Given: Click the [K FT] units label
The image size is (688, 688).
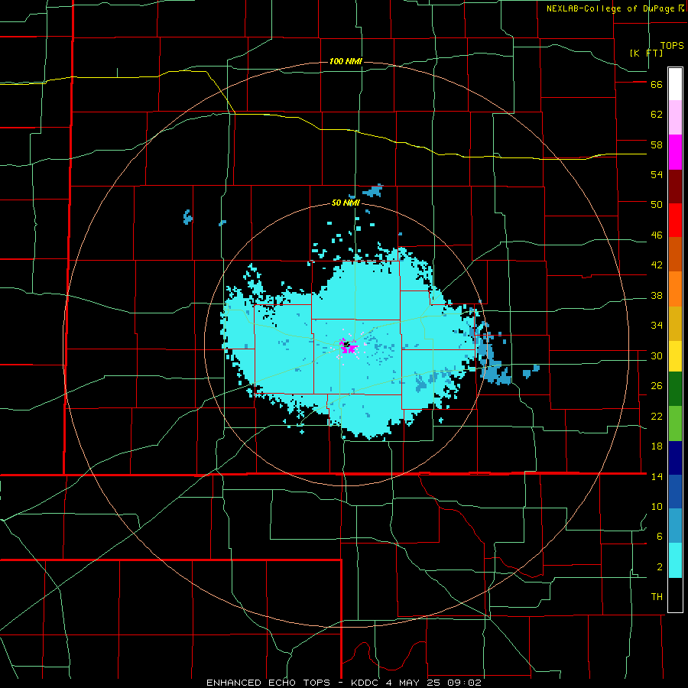Looking at the screenshot, I should click(x=646, y=53).
